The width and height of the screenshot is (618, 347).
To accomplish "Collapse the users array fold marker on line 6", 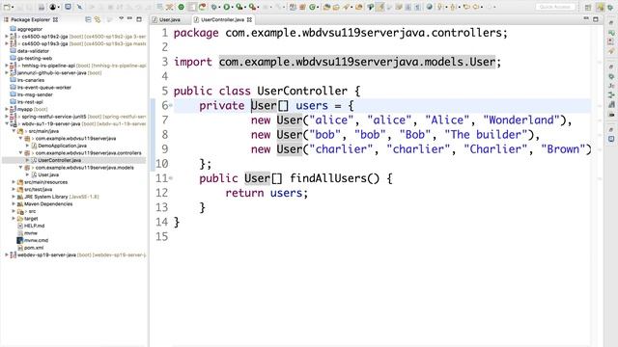I will click(x=171, y=105).
